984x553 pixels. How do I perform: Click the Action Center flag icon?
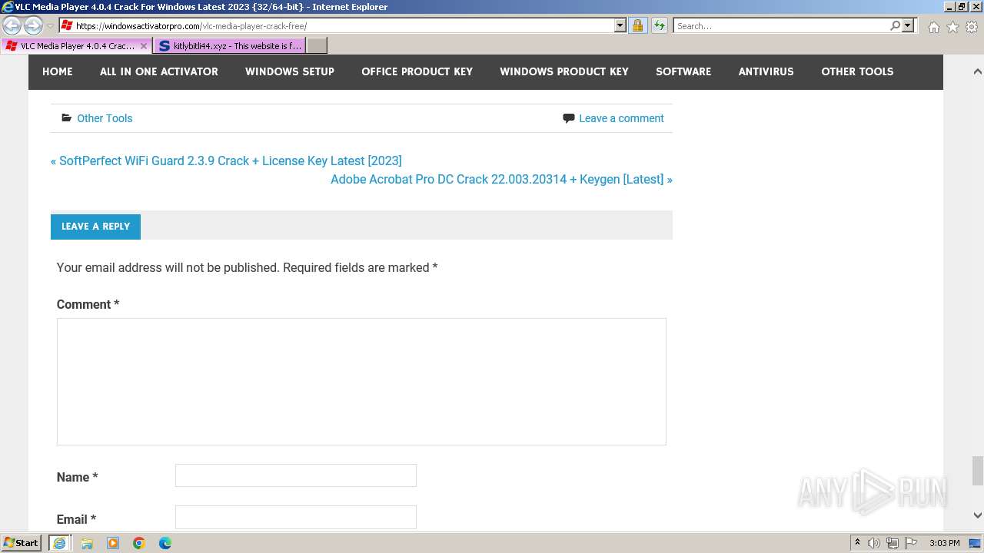pyautogui.click(x=911, y=543)
